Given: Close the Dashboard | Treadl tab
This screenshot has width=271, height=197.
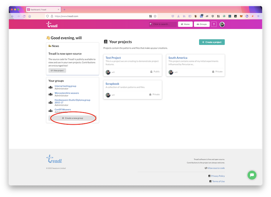Looking at the screenshot, I should pos(58,10).
